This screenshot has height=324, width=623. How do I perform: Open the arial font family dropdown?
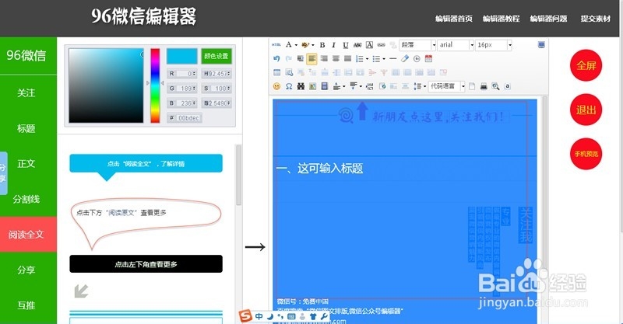click(456, 45)
